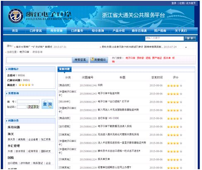Open question number 201508061238
This screenshot has width=202, height=170.
coord(119,151)
